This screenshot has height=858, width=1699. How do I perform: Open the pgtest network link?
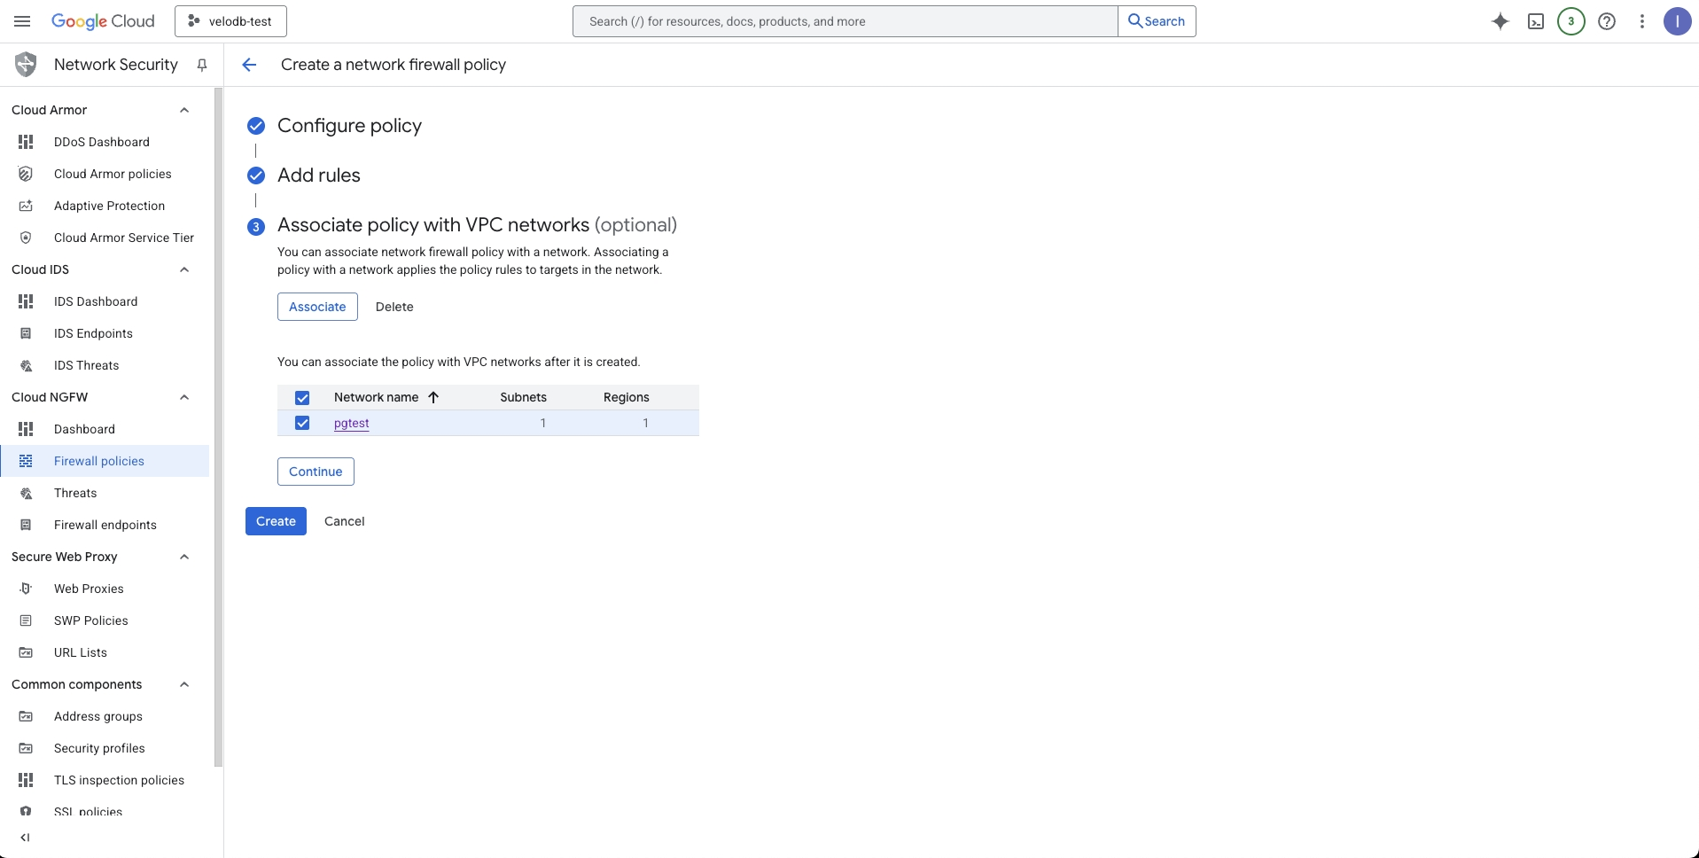(x=351, y=423)
